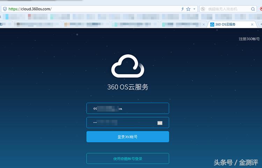Bookmark page with the star icon

coord(188,9)
